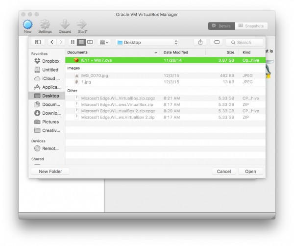294x246 pixels.
Task: Open Dropbox in Favorites sidebar
Action: pos(47,61)
